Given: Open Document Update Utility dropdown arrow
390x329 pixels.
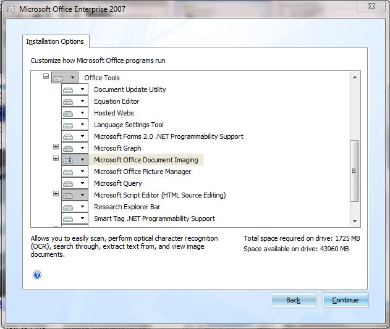Looking at the screenshot, I should coord(82,89).
